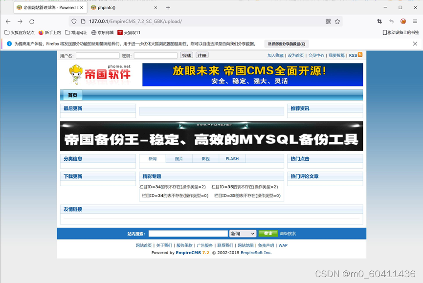423x283 pixels.
Task: Bookmark this page with the star icon
Action: tap(337, 22)
